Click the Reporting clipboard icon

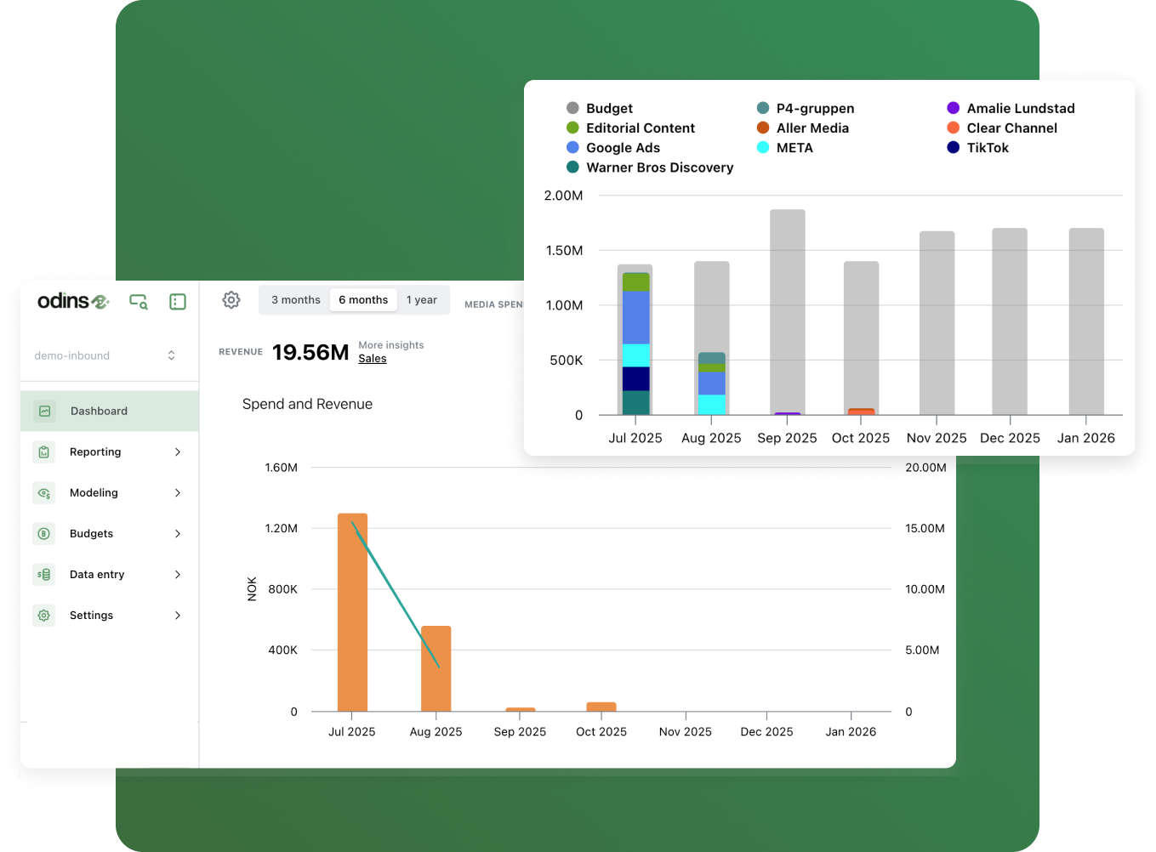click(44, 452)
